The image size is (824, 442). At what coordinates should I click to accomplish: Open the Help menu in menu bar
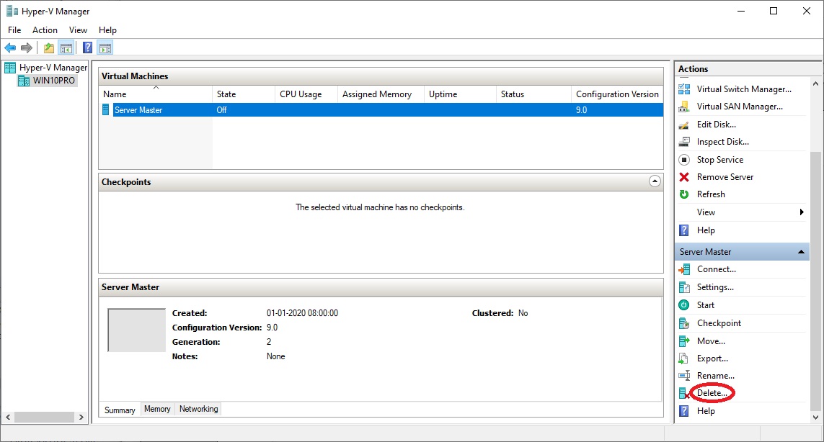point(107,30)
